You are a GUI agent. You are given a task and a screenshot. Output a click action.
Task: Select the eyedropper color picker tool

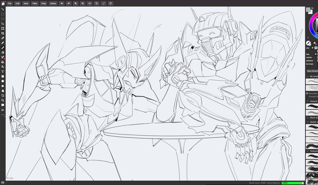tap(3, 38)
